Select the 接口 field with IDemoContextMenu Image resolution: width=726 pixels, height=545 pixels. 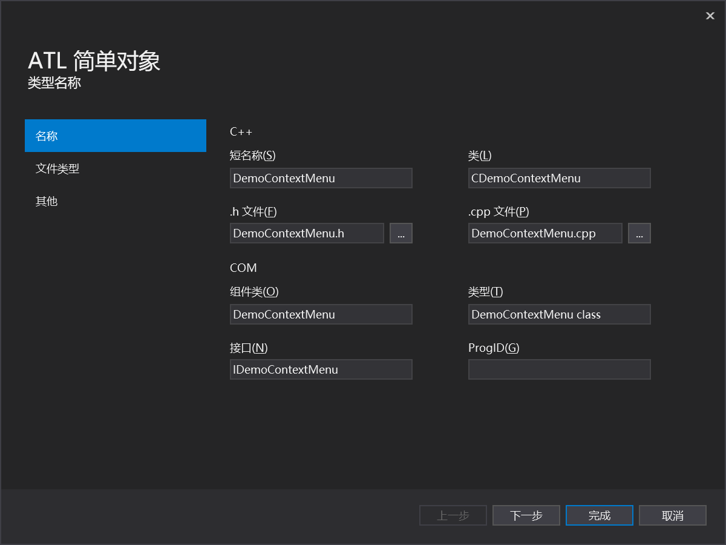(321, 369)
